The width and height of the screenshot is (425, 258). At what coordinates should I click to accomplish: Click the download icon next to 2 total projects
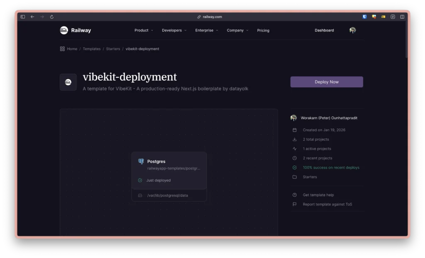click(x=295, y=139)
